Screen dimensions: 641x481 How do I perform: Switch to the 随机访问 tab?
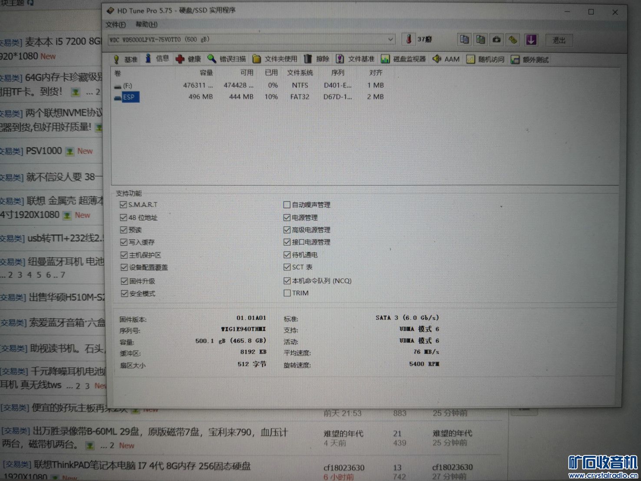486,59
